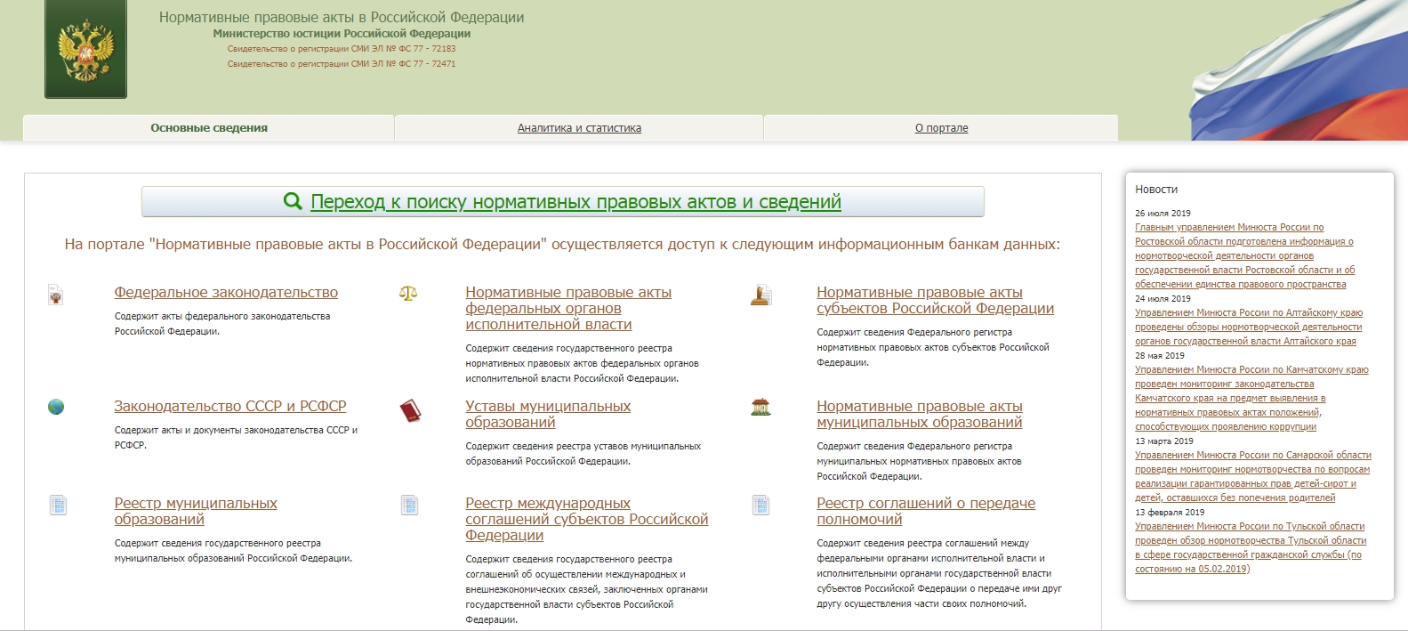Open Законодательство СССР и РСФСР link

click(230, 406)
